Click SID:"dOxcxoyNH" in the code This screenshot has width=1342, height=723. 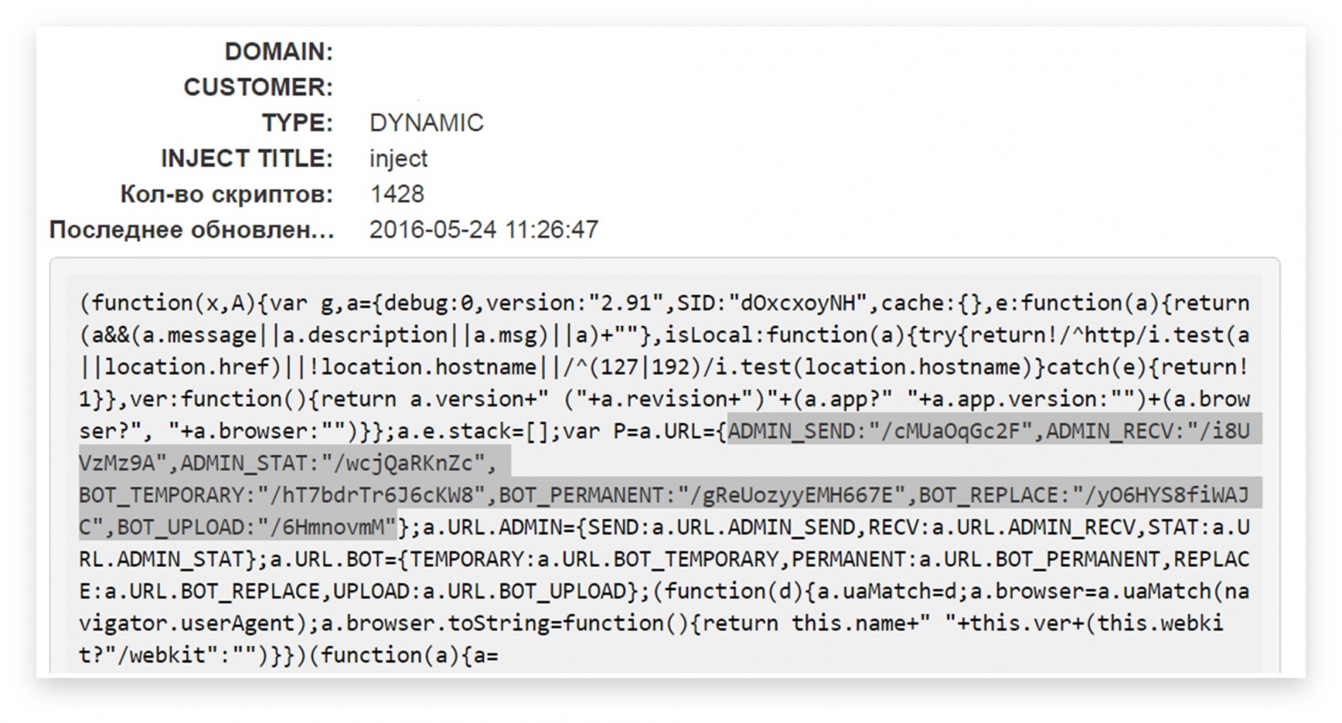(772, 303)
